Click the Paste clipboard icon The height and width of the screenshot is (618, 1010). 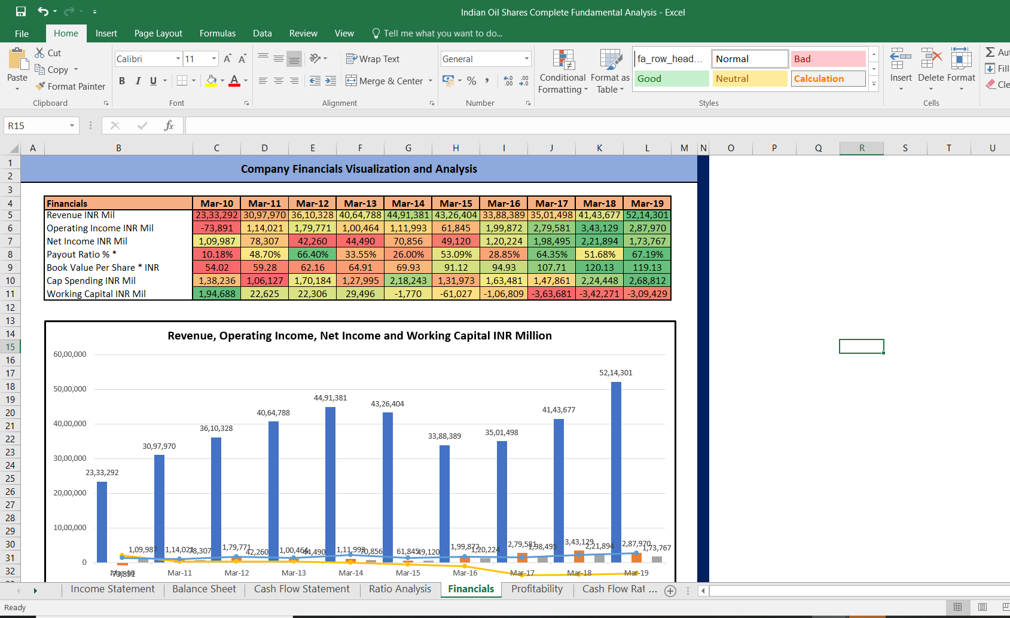click(x=17, y=60)
